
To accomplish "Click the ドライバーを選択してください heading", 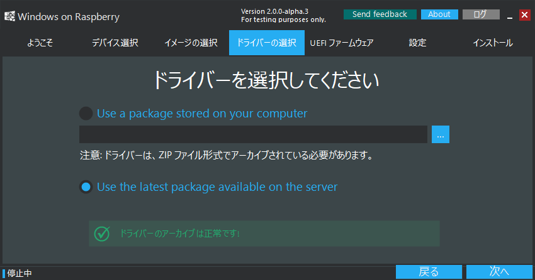I will click(x=266, y=80).
